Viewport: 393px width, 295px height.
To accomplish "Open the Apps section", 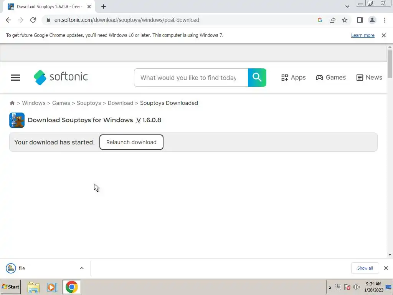I will coord(293,78).
